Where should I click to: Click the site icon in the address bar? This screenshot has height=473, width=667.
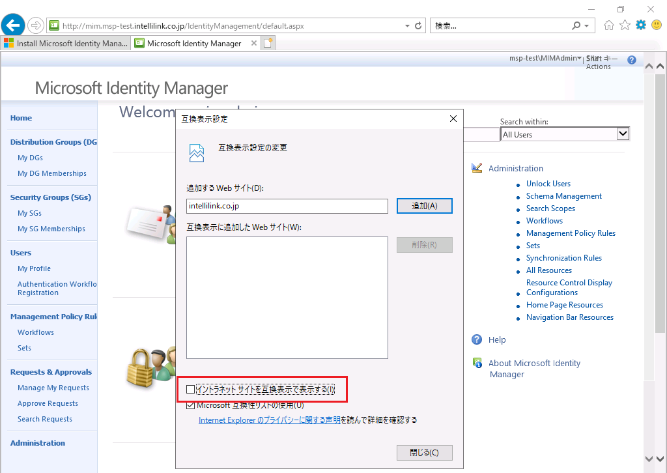pos(54,25)
